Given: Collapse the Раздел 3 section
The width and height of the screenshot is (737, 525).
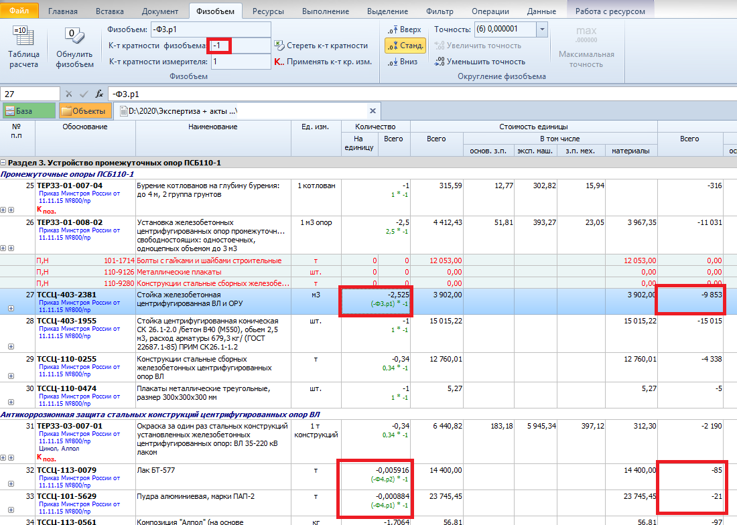Looking at the screenshot, I should 4,163.
